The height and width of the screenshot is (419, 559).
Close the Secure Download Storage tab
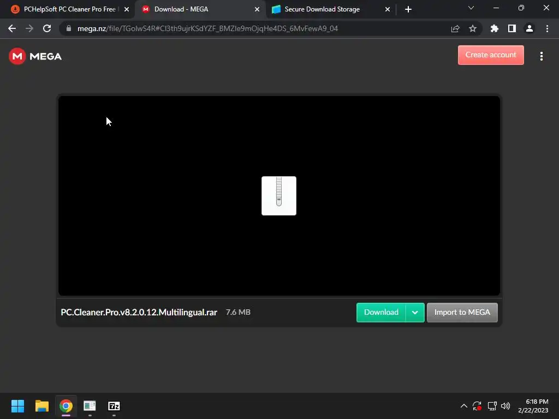[388, 9]
